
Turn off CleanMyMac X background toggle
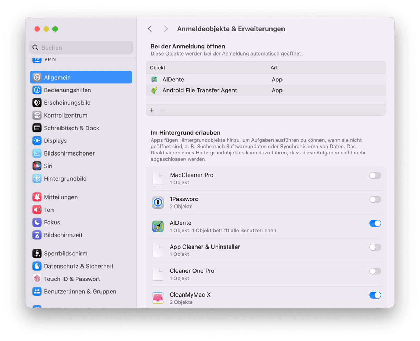(375, 295)
